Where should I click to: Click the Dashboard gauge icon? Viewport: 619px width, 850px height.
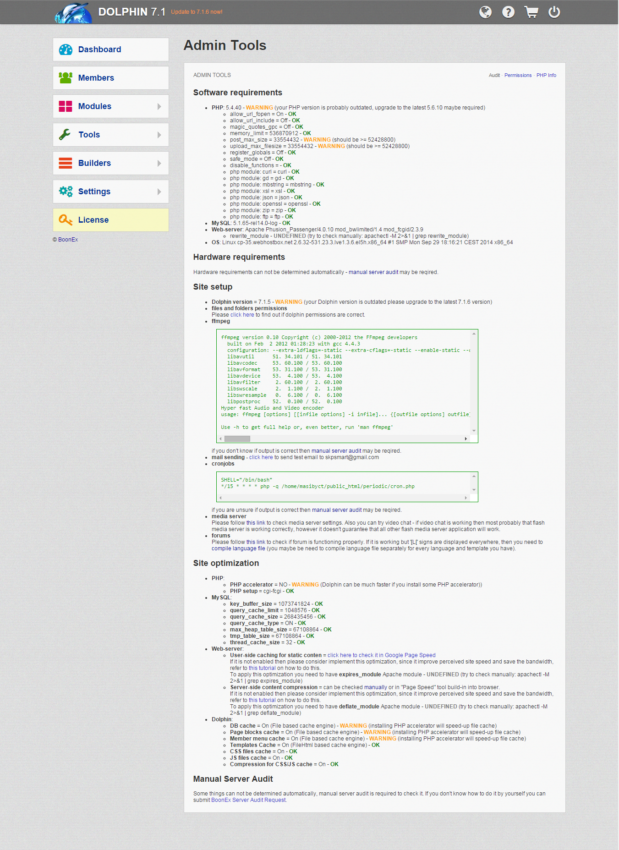pyautogui.click(x=66, y=49)
